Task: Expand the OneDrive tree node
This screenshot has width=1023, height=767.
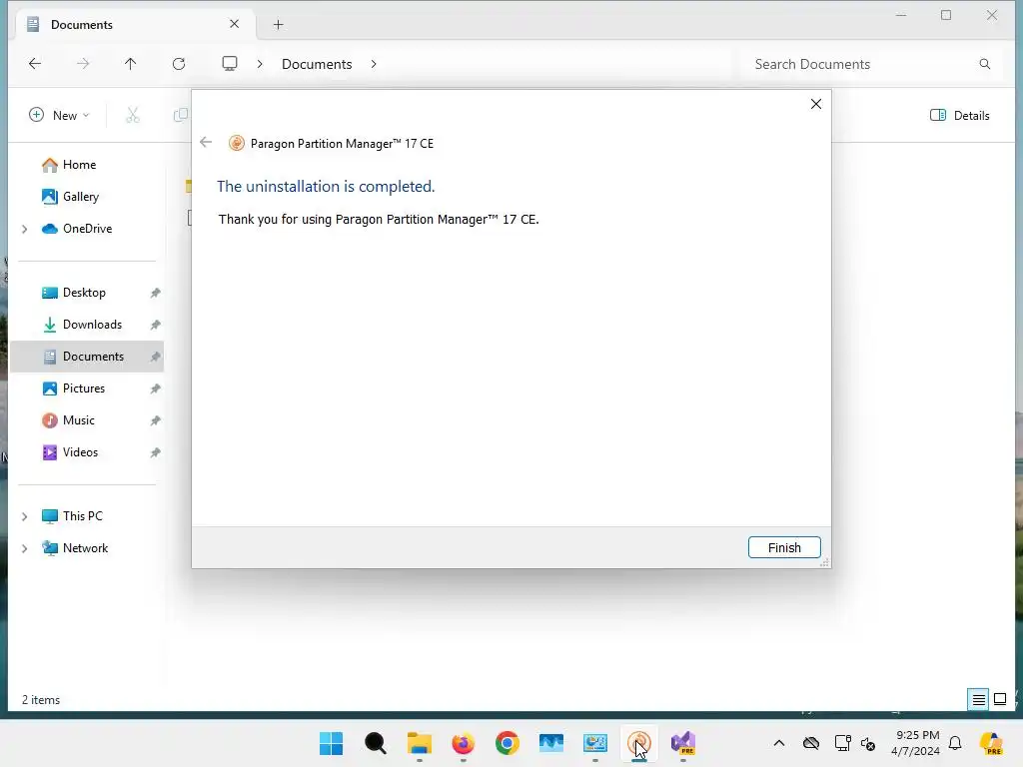Action: click(25, 229)
